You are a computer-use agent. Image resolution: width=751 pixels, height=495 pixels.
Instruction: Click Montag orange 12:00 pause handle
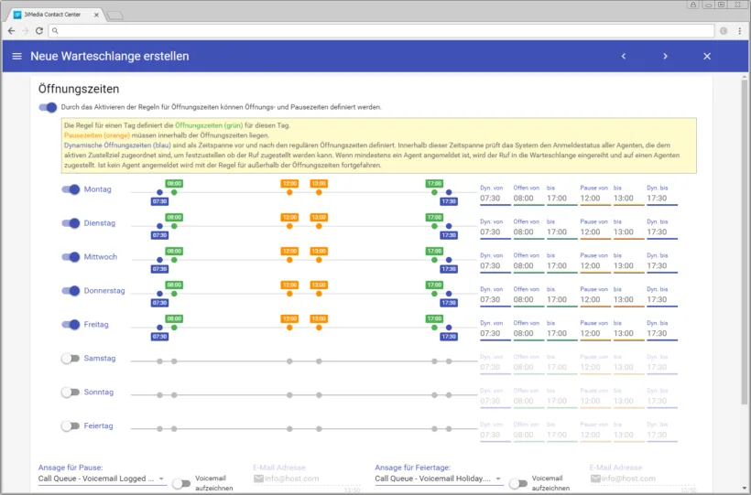coord(289,192)
